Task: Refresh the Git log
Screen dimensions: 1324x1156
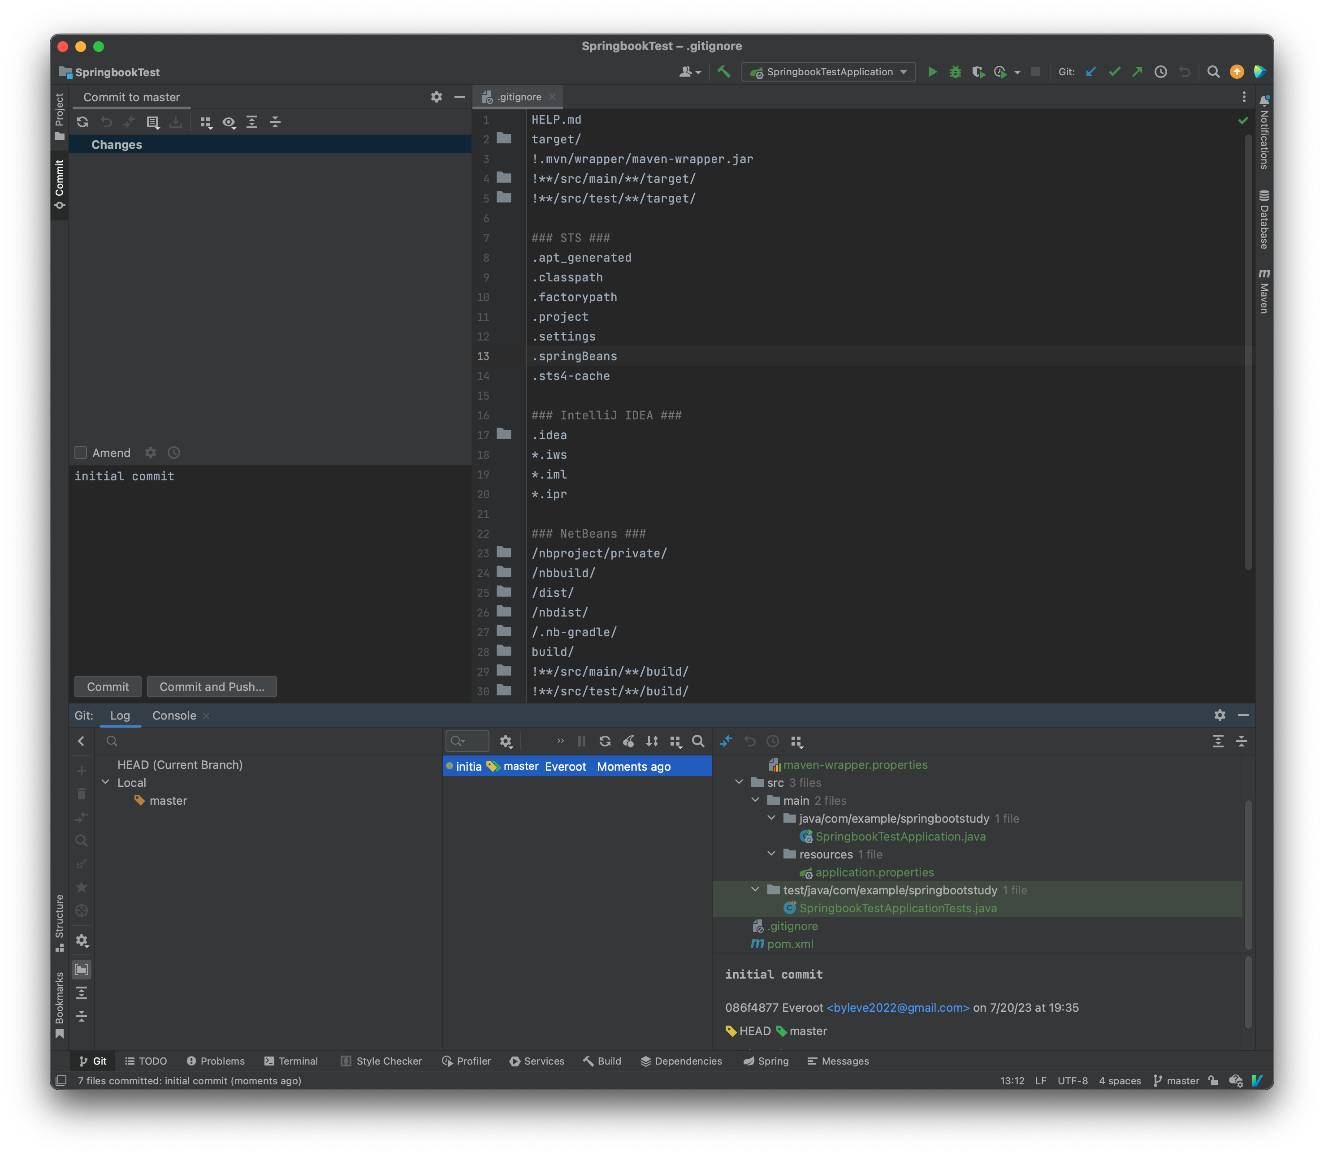Action: pos(605,741)
